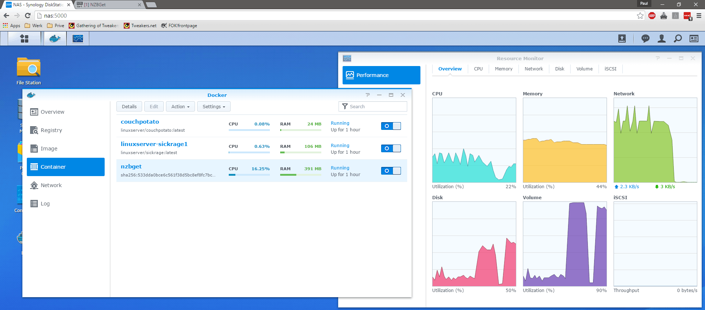Viewport: 705px width, 310px height.
Task: Open help in the Resource Monitor window
Action: click(658, 58)
